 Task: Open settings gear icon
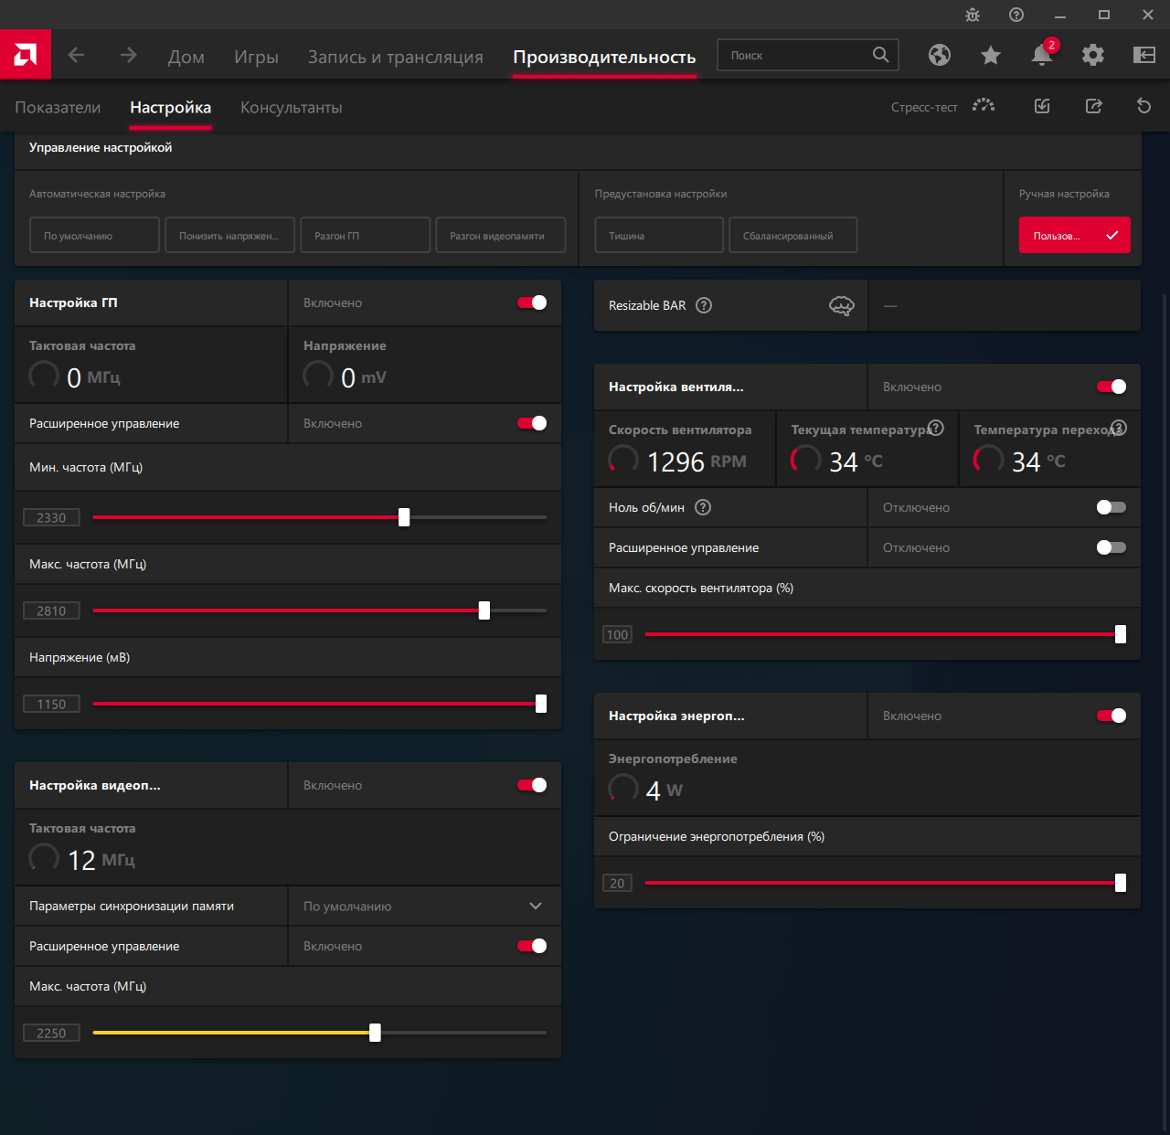pyautogui.click(x=1092, y=56)
